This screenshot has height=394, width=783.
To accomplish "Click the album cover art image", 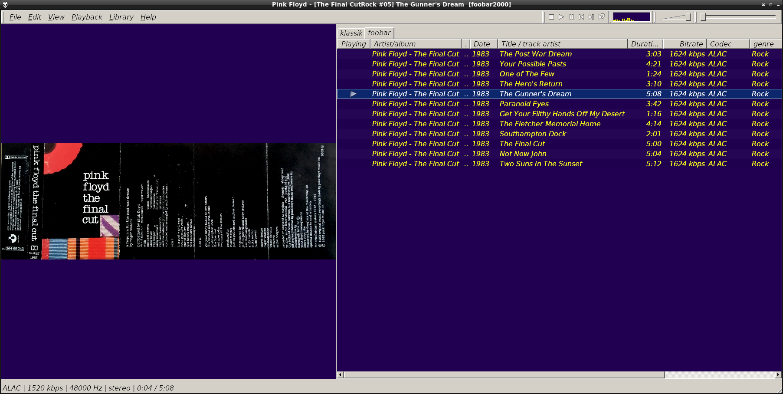I will click(x=168, y=201).
